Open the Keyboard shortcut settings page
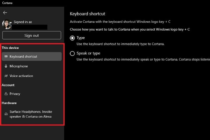The height and width of the screenshot is (140, 210). point(32,56)
